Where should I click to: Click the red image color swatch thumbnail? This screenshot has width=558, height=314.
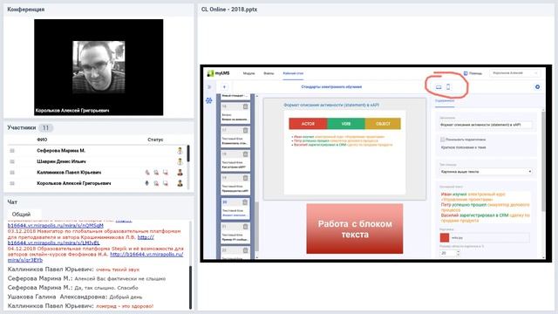[445, 237]
